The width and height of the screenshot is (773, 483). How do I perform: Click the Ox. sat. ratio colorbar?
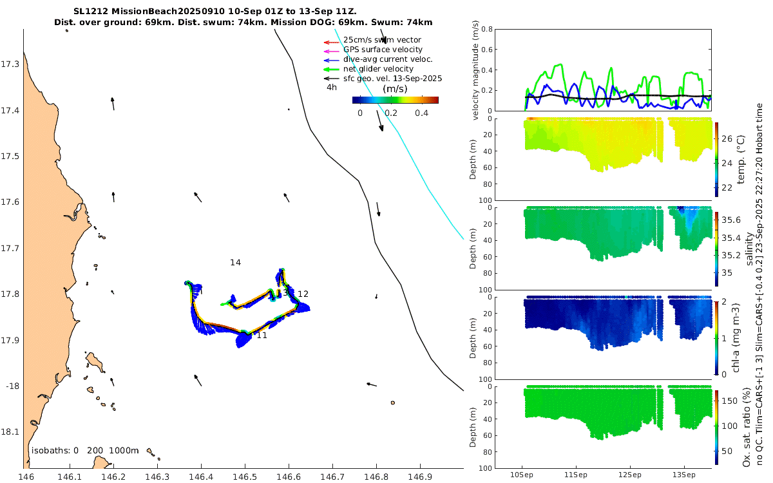pyautogui.click(x=717, y=426)
